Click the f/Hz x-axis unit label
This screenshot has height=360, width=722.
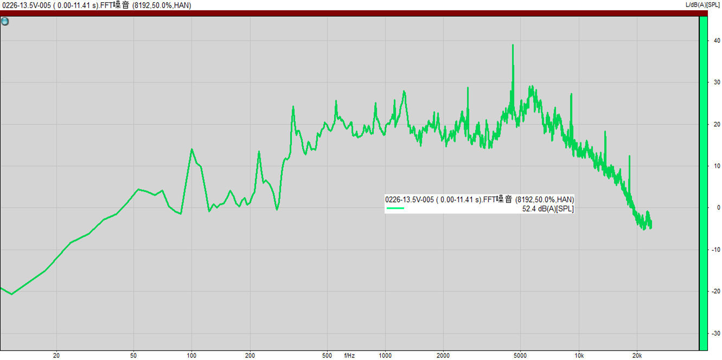coord(349,356)
